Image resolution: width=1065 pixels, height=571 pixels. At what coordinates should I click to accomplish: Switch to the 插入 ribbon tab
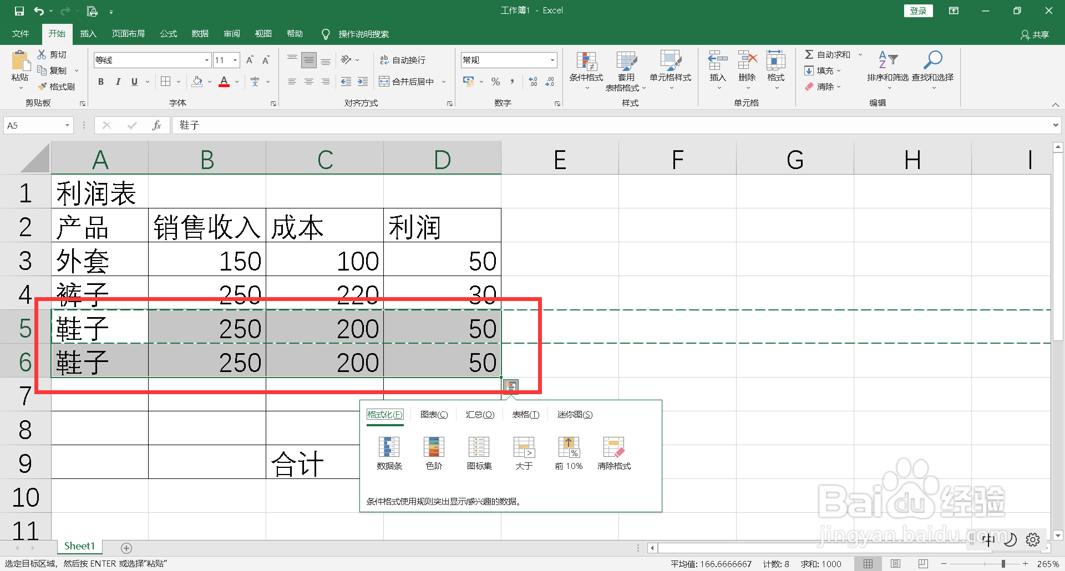point(88,33)
